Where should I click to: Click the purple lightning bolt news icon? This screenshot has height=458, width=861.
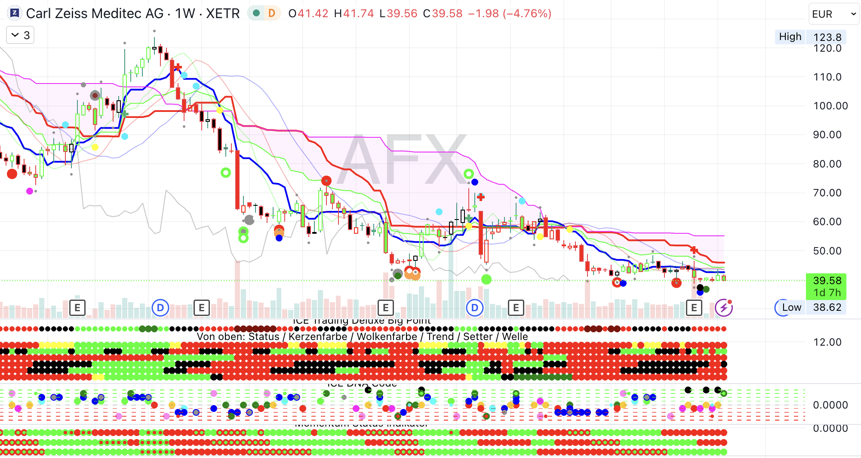pos(723,308)
